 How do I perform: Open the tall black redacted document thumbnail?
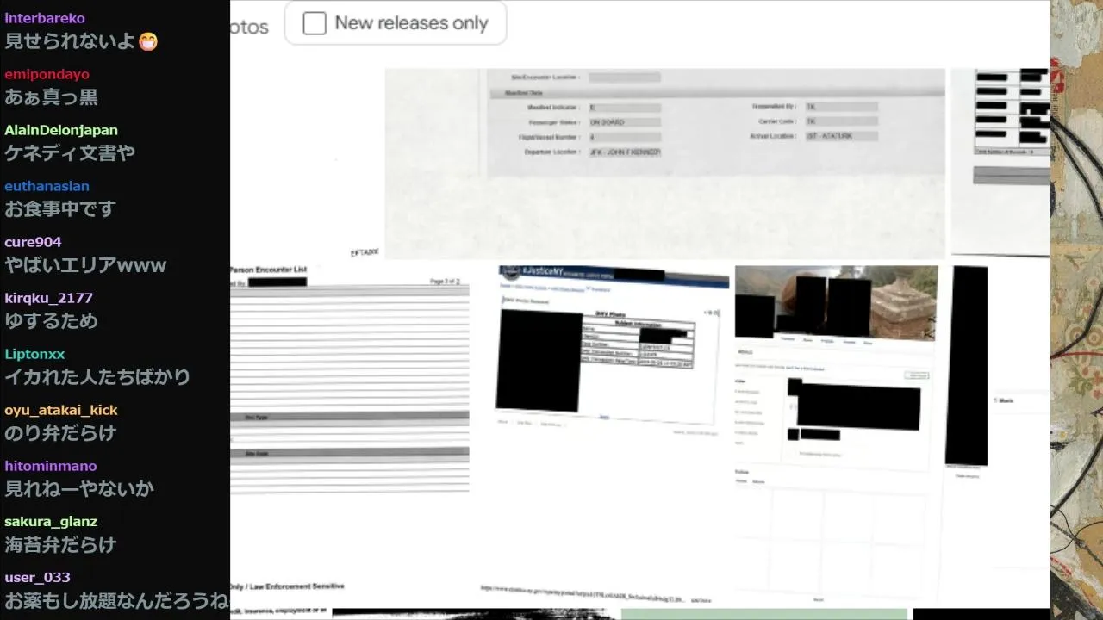966,366
